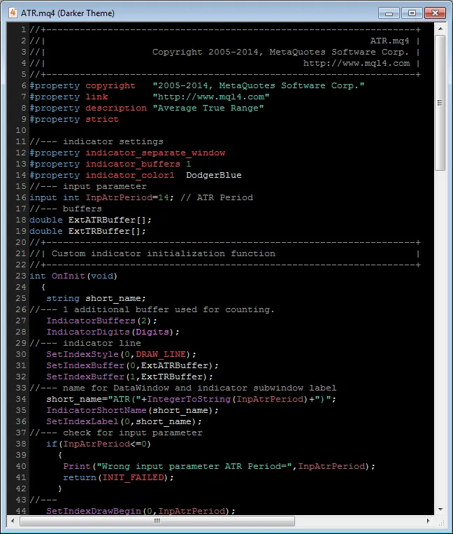453x534 pixels.
Task: Maximize the ATR.mq4 window
Action: pyautogui.click(x=412, y=13)
